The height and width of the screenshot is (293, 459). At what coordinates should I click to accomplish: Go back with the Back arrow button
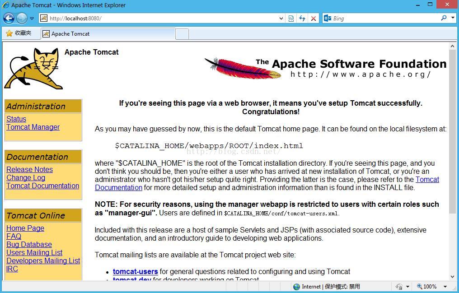[x=9, y=19]
